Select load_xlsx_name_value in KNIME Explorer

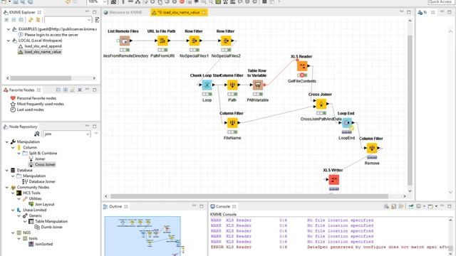tap(40, 52)
